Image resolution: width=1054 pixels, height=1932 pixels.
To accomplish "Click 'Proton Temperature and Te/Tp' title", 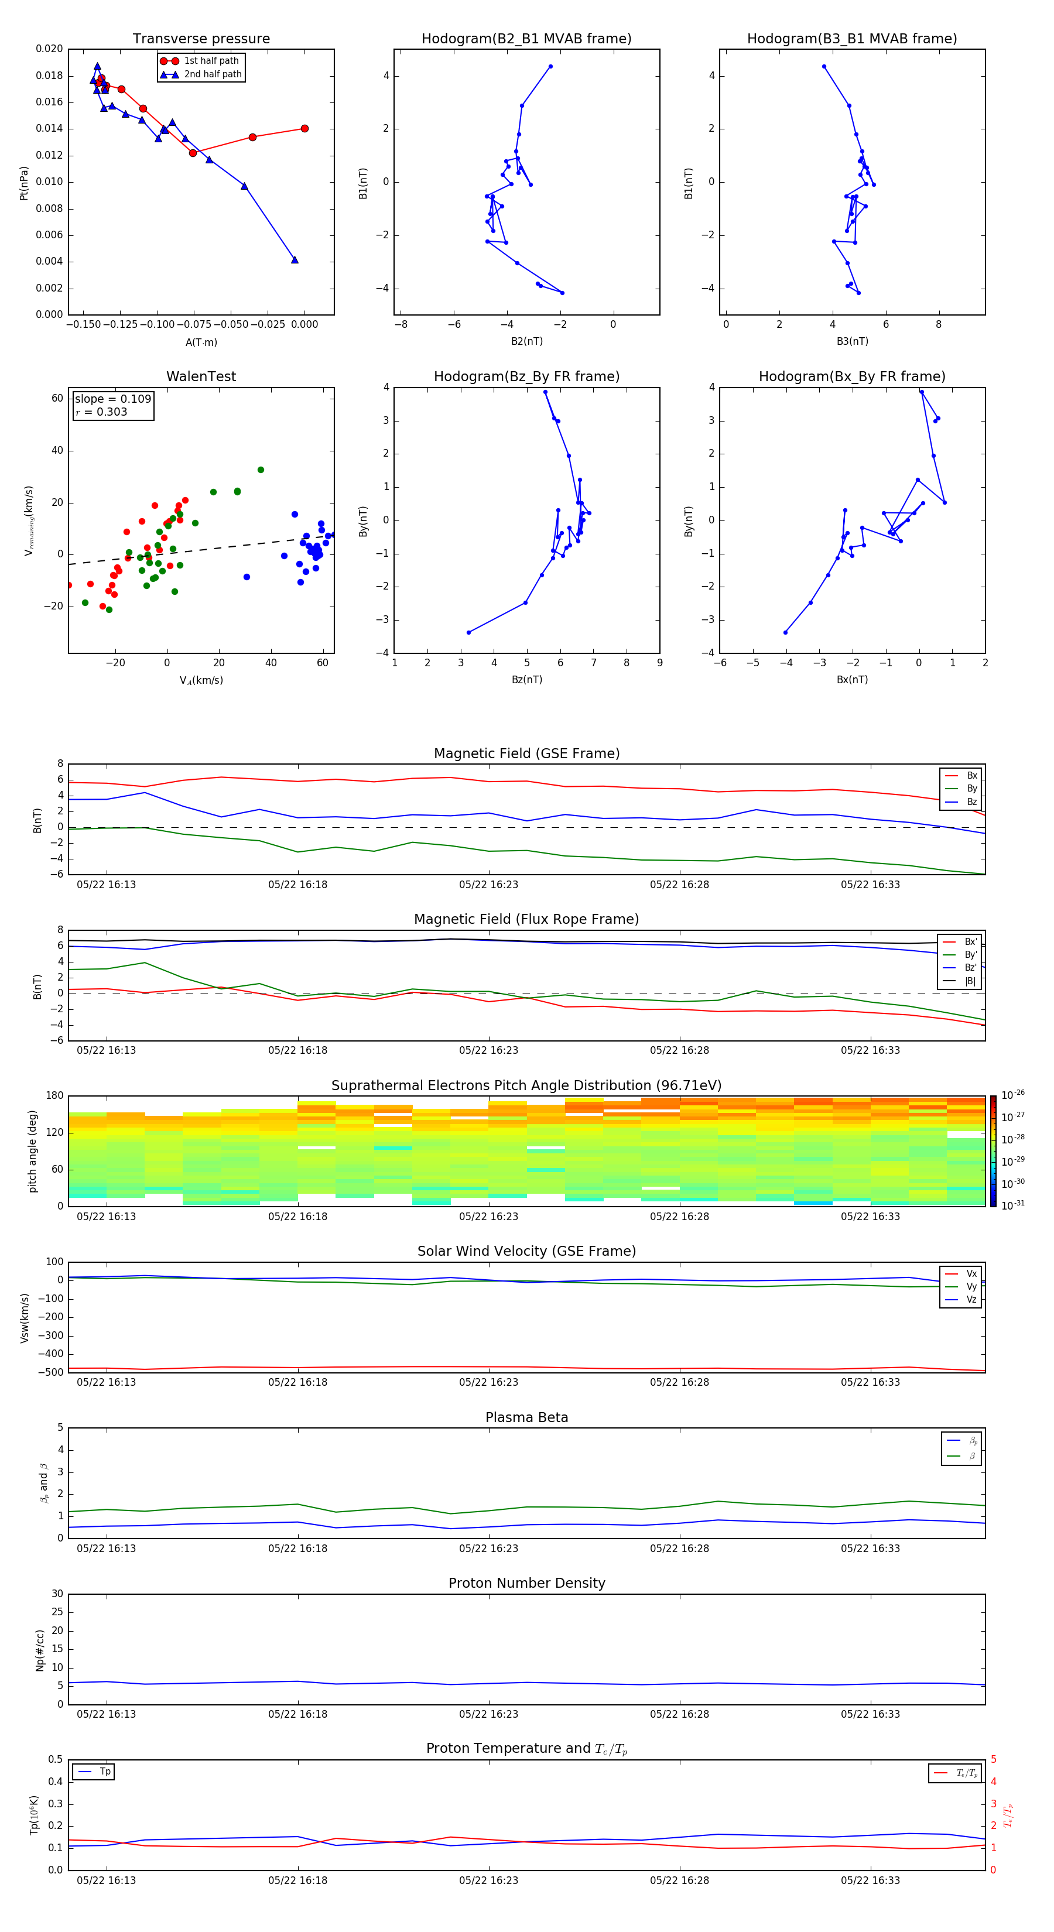I will (x=526, y=1749).
